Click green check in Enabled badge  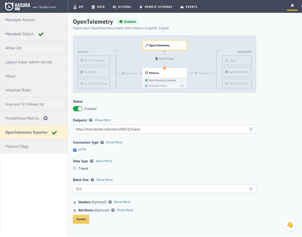121,22
